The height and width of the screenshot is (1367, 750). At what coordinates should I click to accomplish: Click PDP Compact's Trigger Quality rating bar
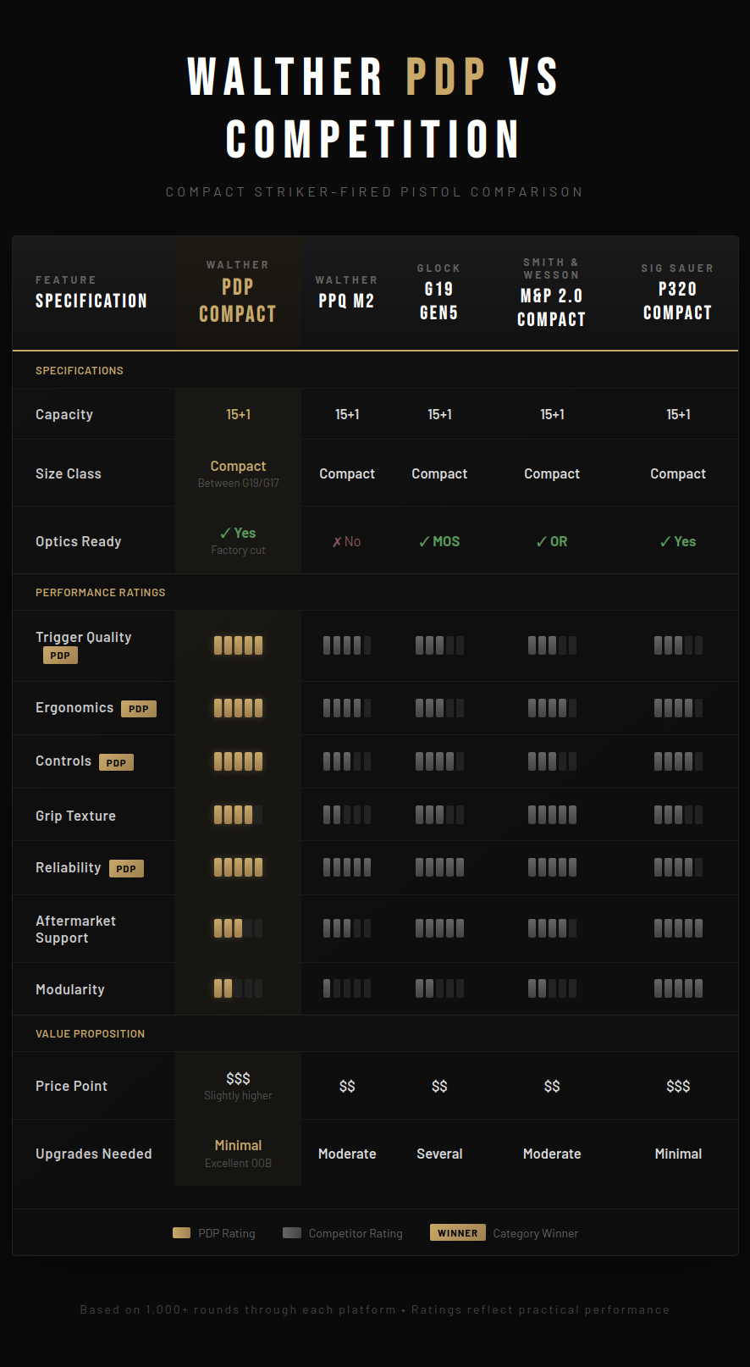238,645
